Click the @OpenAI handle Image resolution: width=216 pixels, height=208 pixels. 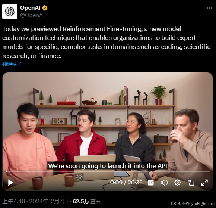click(x=32, y=15)
